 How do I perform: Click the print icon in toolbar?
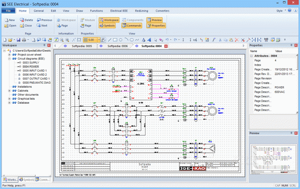tap(24, 40)
